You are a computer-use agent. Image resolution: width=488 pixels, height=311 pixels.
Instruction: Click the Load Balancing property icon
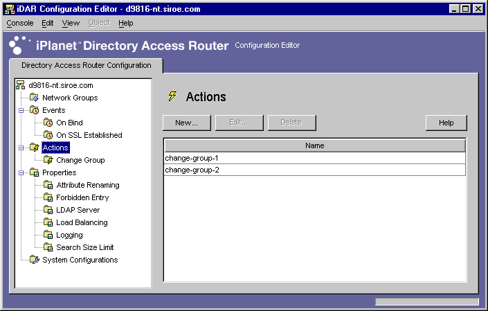48,222
